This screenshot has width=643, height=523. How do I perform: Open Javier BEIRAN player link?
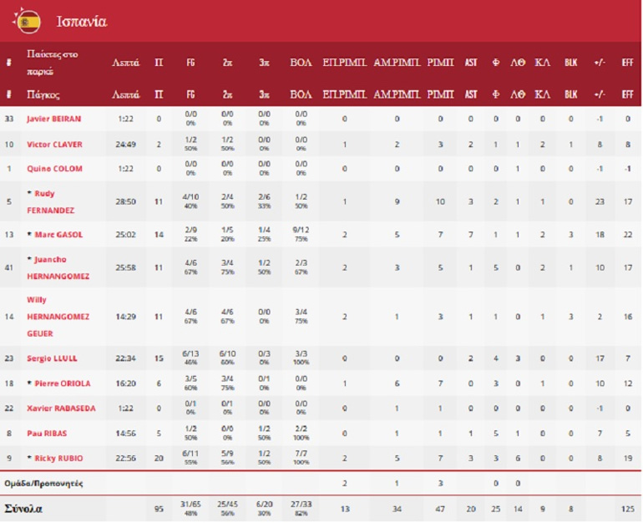point(53,119)
